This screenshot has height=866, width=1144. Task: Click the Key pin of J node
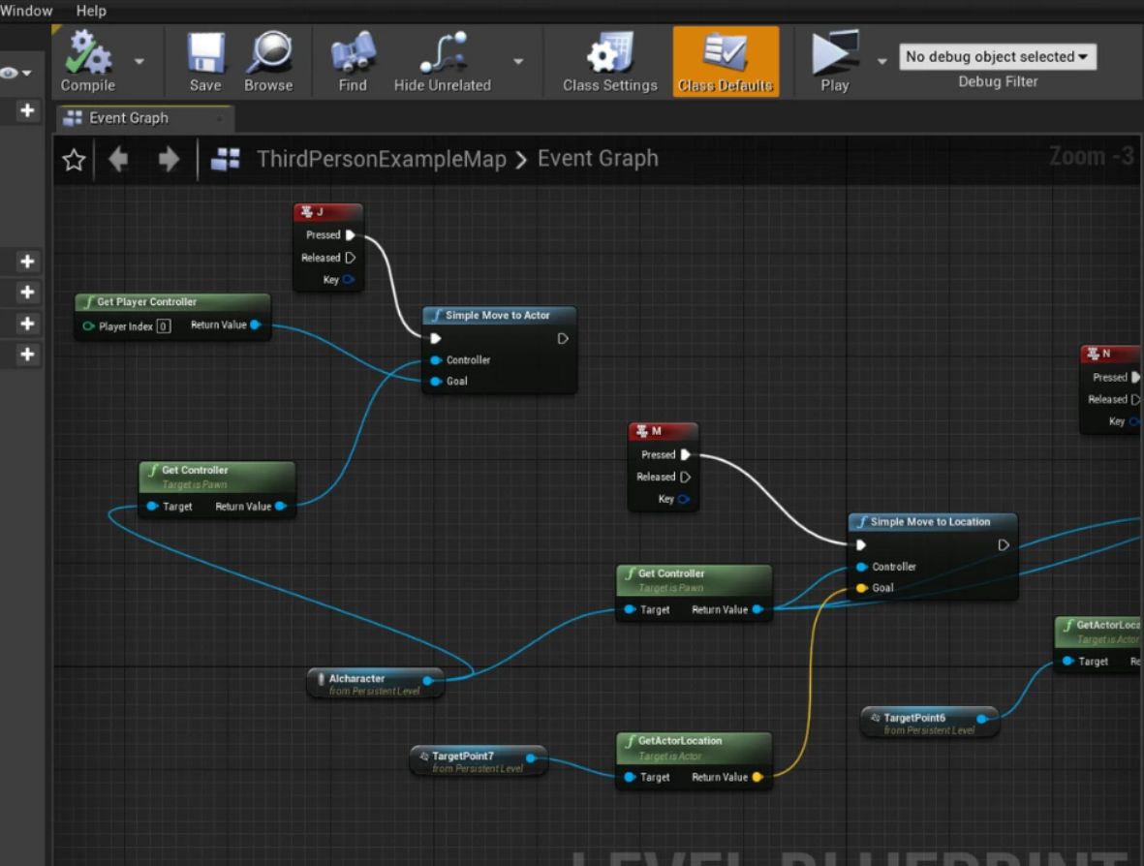point(349,279)
